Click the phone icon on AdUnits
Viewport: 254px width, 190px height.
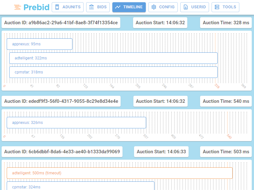[57, 7]
